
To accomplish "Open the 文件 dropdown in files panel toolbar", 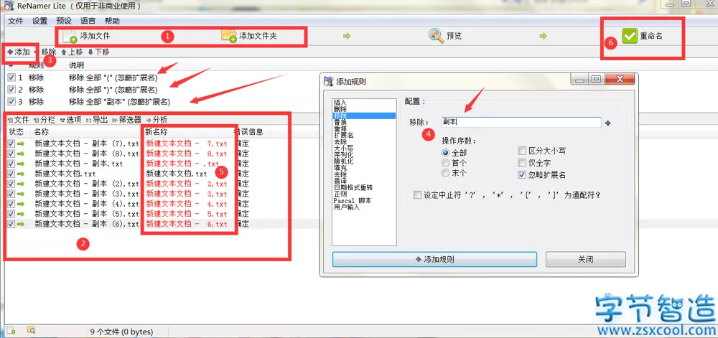I will tap(19, 120).
